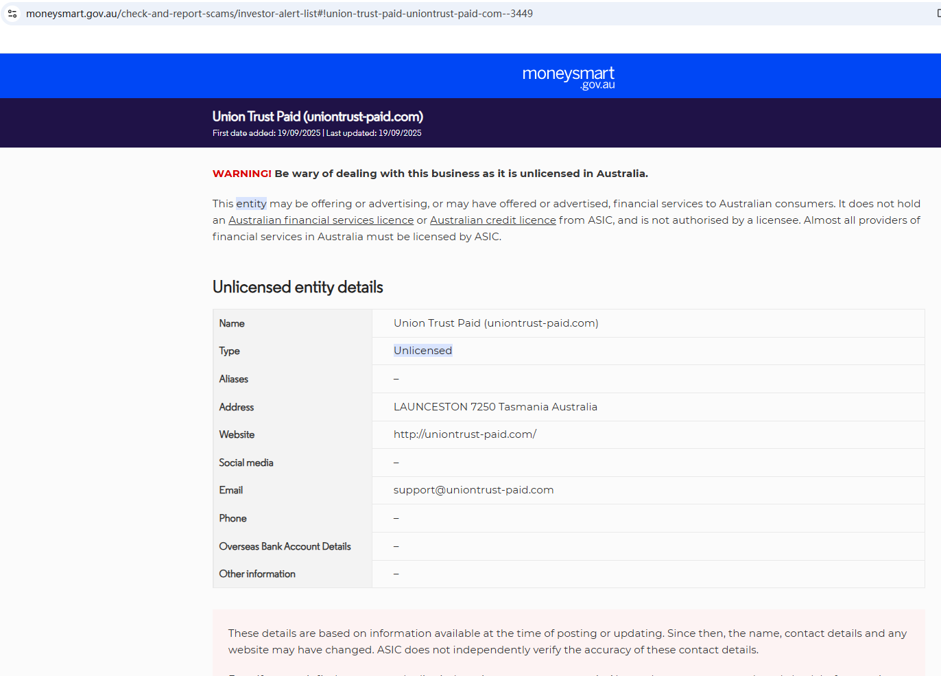
Task: Focus the browser address bar URL
Action: [279, 14]
